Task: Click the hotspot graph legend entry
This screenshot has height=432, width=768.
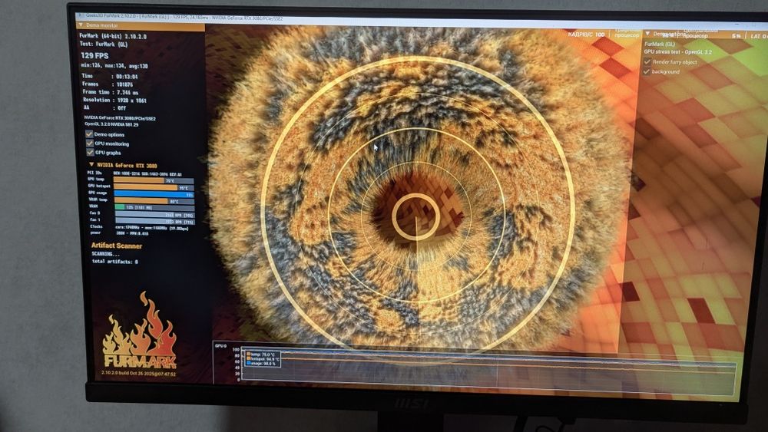Action: (x=263, y=359)
